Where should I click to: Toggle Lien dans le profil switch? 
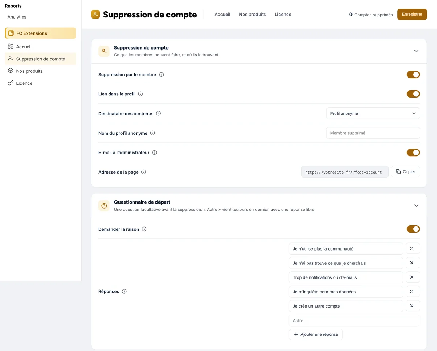(x=413, y=94)
